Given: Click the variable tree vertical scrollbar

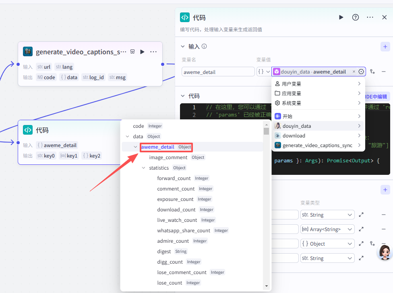Looking at the screenshot, I should tap(266, 131).
